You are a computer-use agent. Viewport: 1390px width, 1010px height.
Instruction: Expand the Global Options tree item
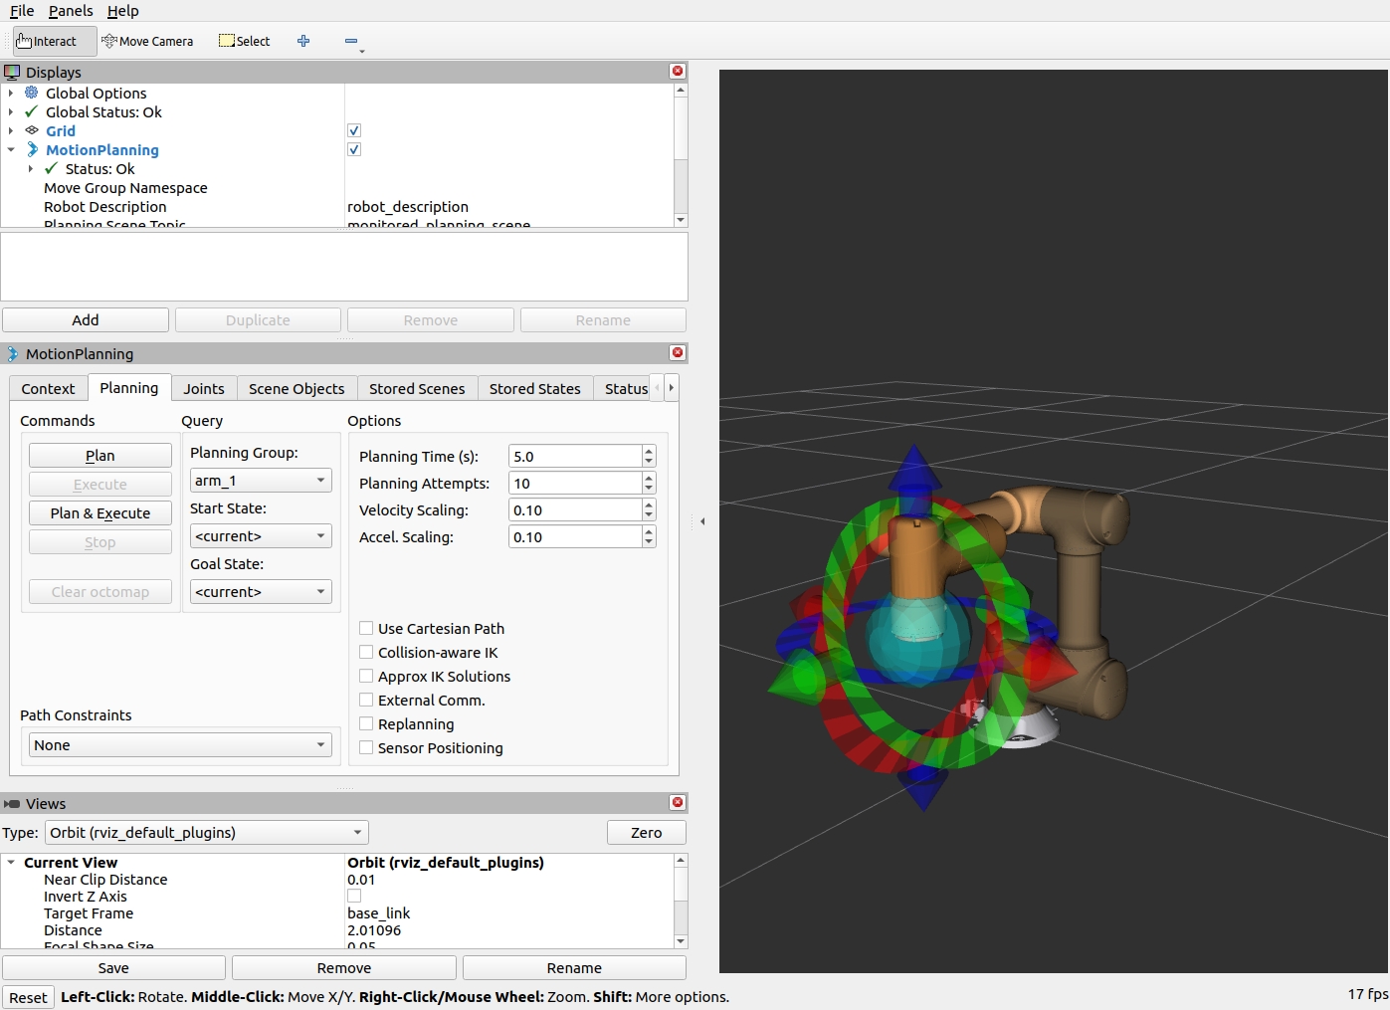11,93
